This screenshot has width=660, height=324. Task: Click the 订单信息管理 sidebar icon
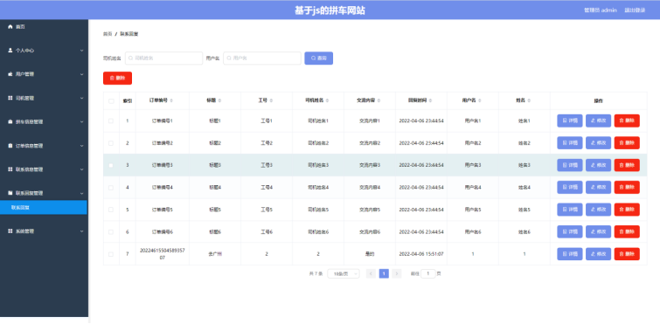click(x=10, y=146)
